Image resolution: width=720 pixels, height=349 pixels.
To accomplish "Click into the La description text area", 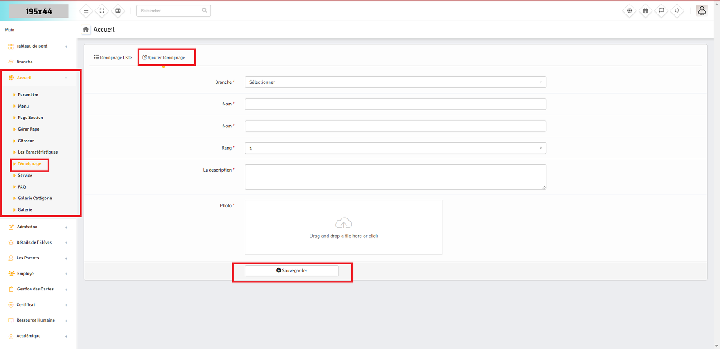I will 395,177.
